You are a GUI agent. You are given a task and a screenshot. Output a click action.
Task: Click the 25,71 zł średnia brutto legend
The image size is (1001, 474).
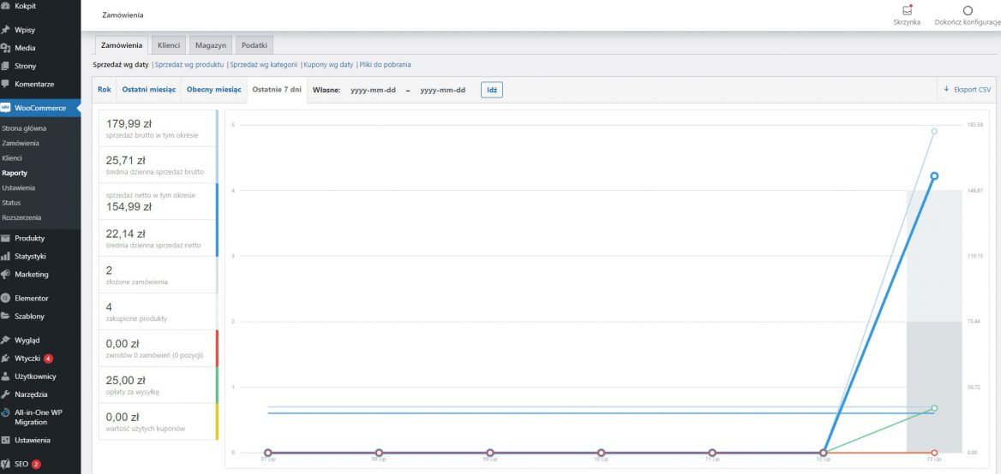click(x=159, y=165)
